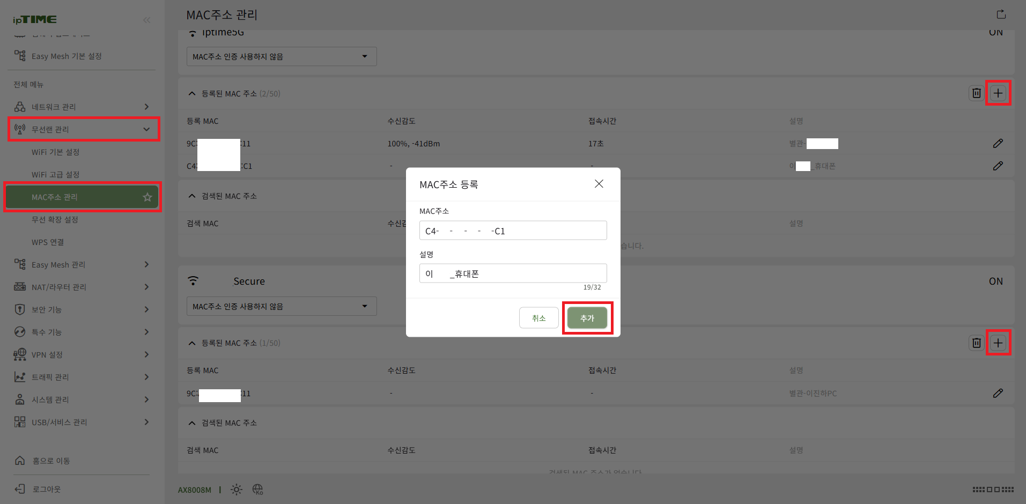Click USB/서비스 관리 grid icon
The height and width of the screenshot is (504, 1026).
pos(20,422)
